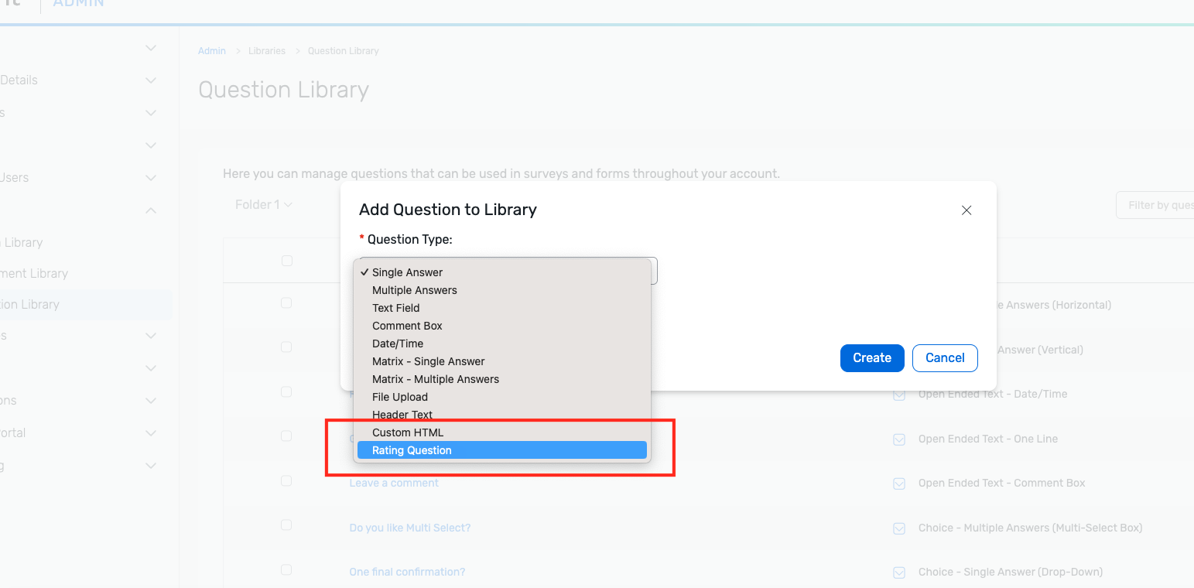Pick the Text Field option
Viewport: 1194px width, 588px height.
click(x=501, y=308)
